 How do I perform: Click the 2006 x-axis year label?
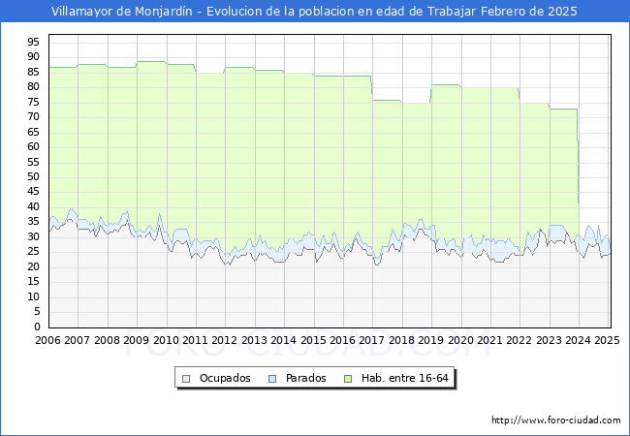[x=47, y=340]
